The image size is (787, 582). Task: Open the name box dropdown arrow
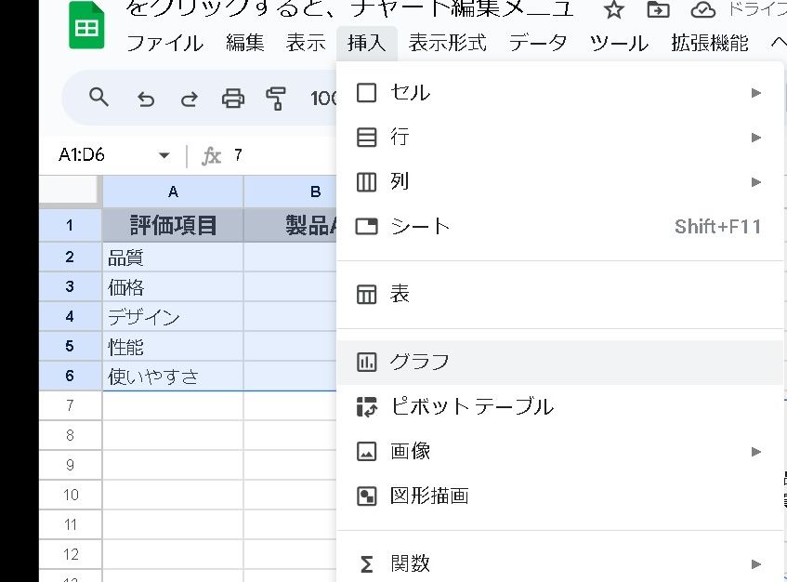(x=164, y=155)
